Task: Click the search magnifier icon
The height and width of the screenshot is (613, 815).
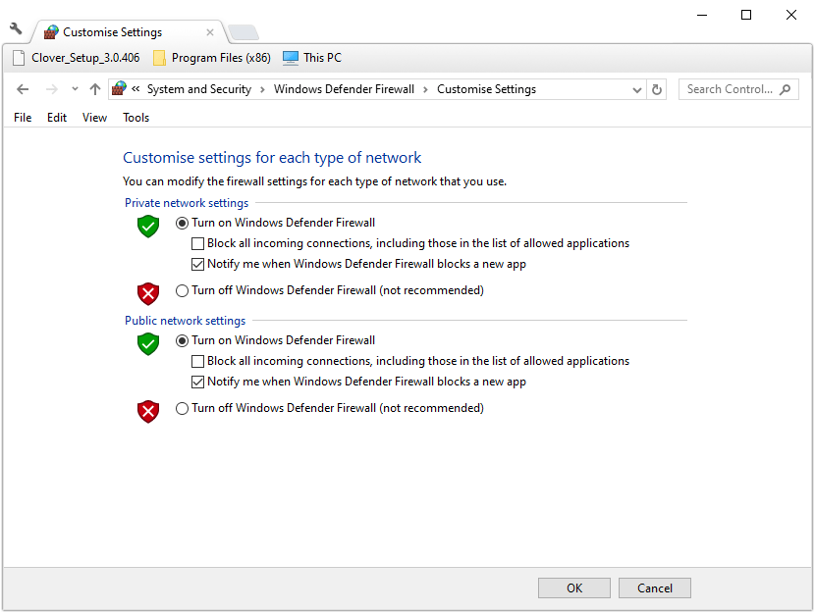Action: coord(786,89)
